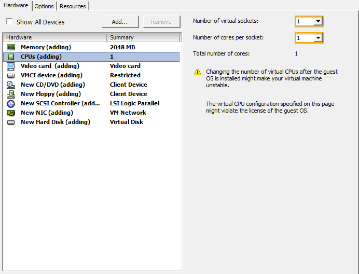This screenshot has height=274, width=359.
Task: Click the New Hard Disk icon
Action: [x=11, y=122]
